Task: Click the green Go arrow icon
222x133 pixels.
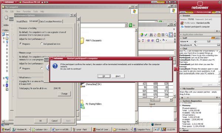Action: click(x=130, y=25)
